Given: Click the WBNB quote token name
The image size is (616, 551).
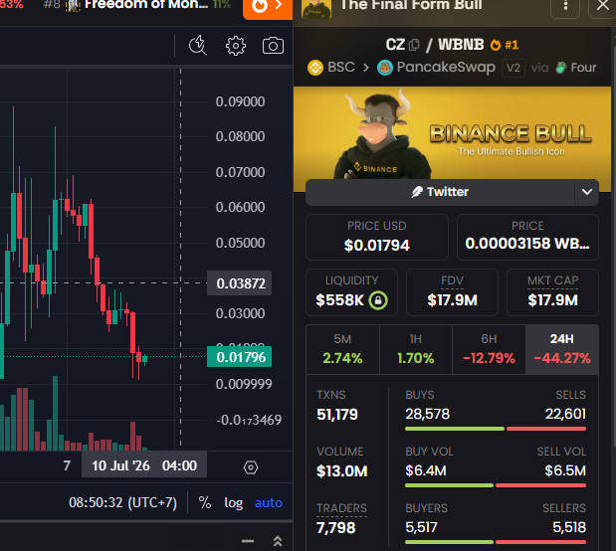Looking at the screenshot, I should pyautogui.click(x=461, y=45).
